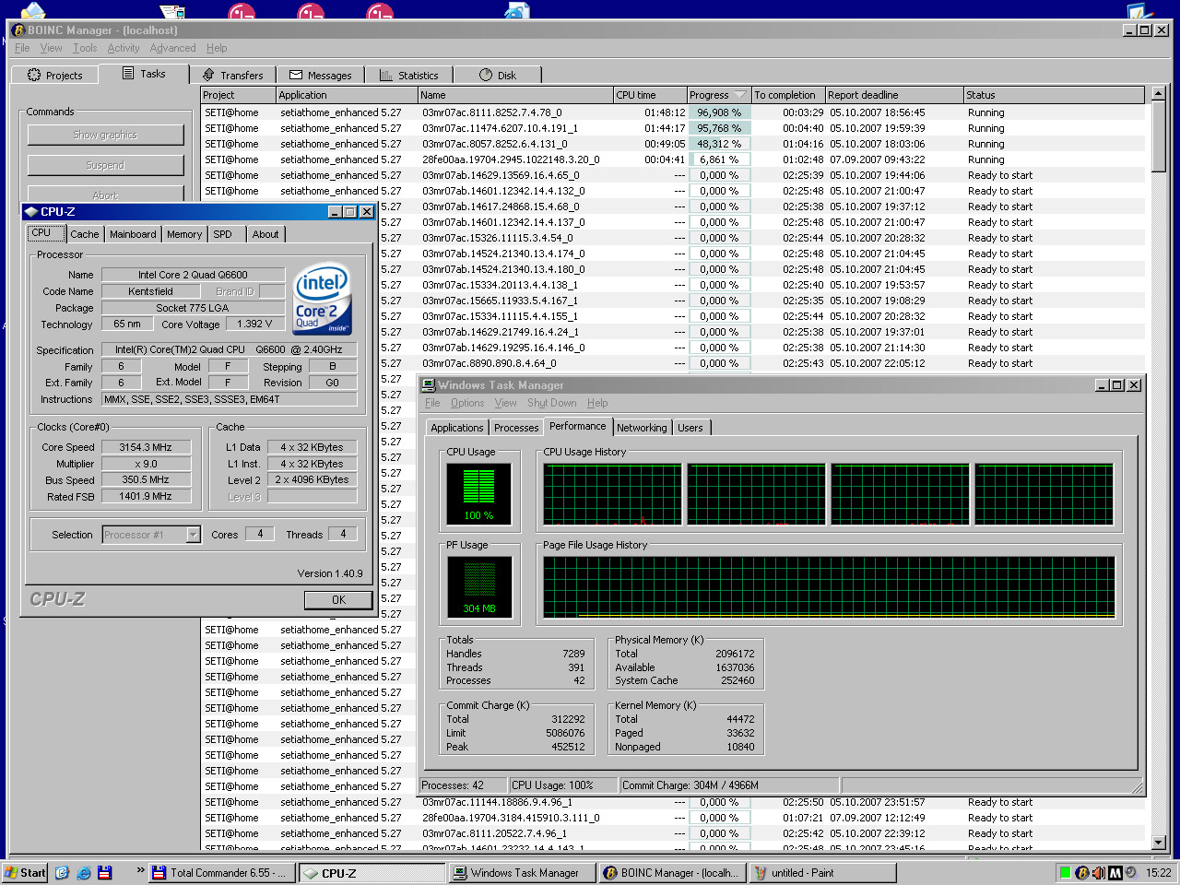
Task: Switch to the Statistics tab
Action: (x=408, y=76)
